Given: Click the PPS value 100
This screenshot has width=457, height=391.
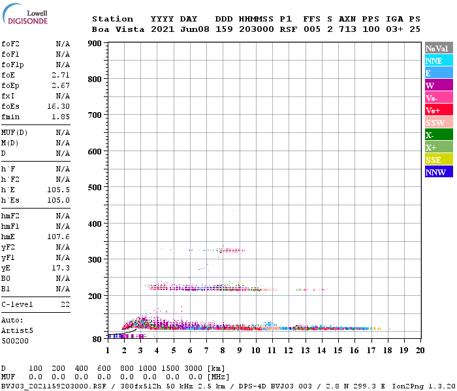Looking at the screenshot, I should 371,29.
